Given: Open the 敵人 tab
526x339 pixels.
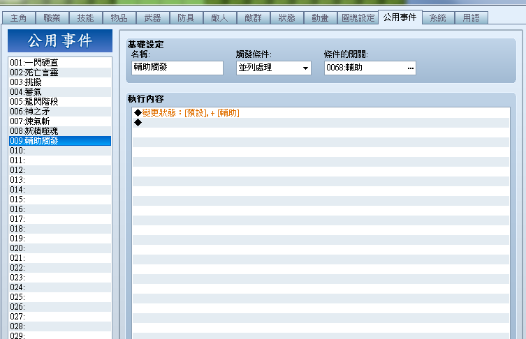Looking at the screenshot, I should coord(220,17).
